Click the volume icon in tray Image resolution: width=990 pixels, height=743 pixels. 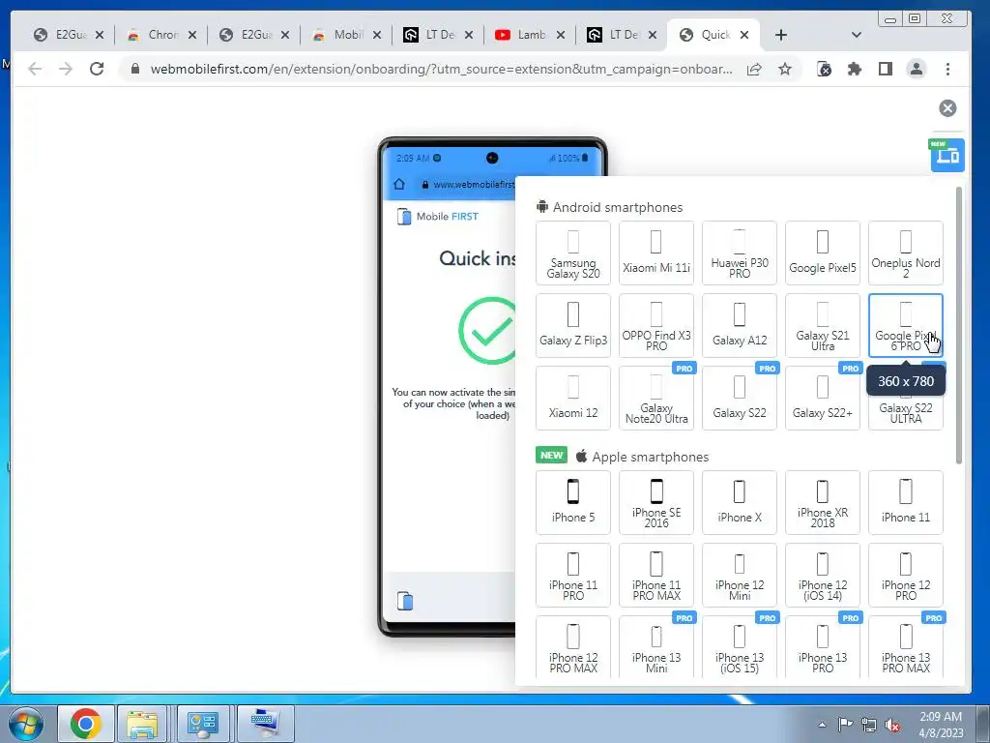(892, 725)
